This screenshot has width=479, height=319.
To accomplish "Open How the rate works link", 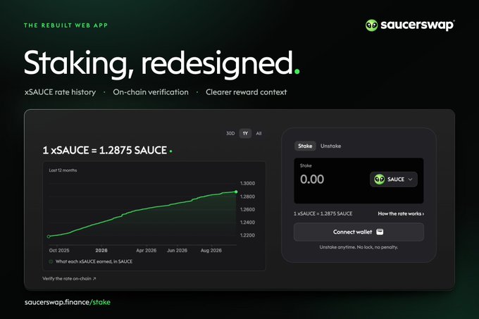I will pos(401,213).
